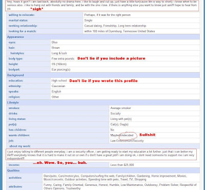Click the 'Background' section header
Screen dimensions: 205x190
tap(15, 75)
